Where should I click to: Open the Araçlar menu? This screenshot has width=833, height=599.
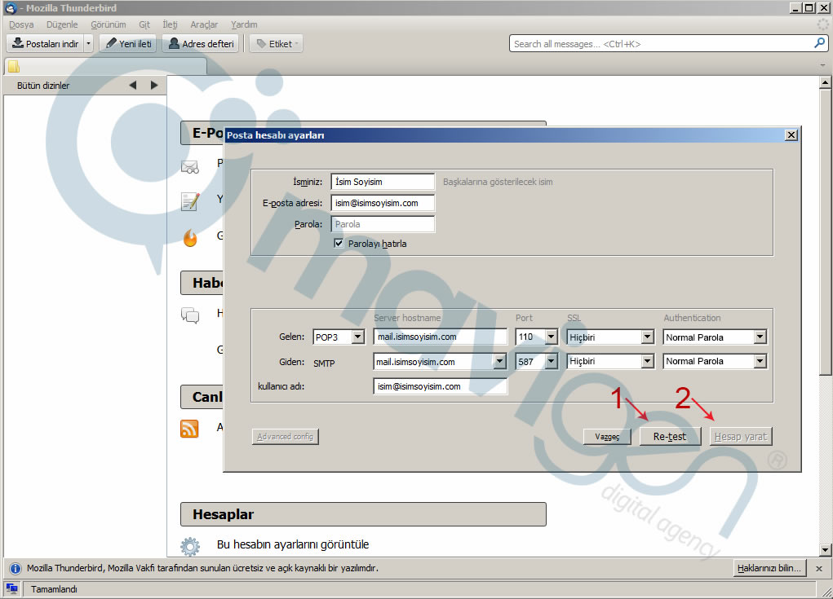pos(204,24)
